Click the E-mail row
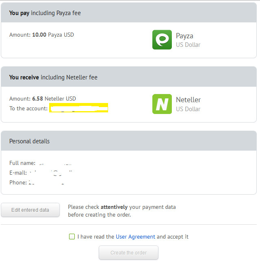This screenshot has width=260, height=263. 41,173
